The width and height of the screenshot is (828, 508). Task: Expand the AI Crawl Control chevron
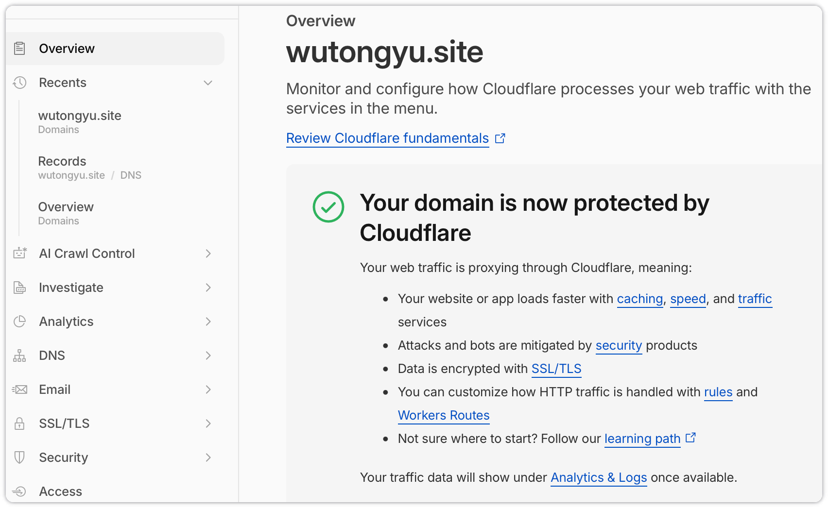(208, 254)
